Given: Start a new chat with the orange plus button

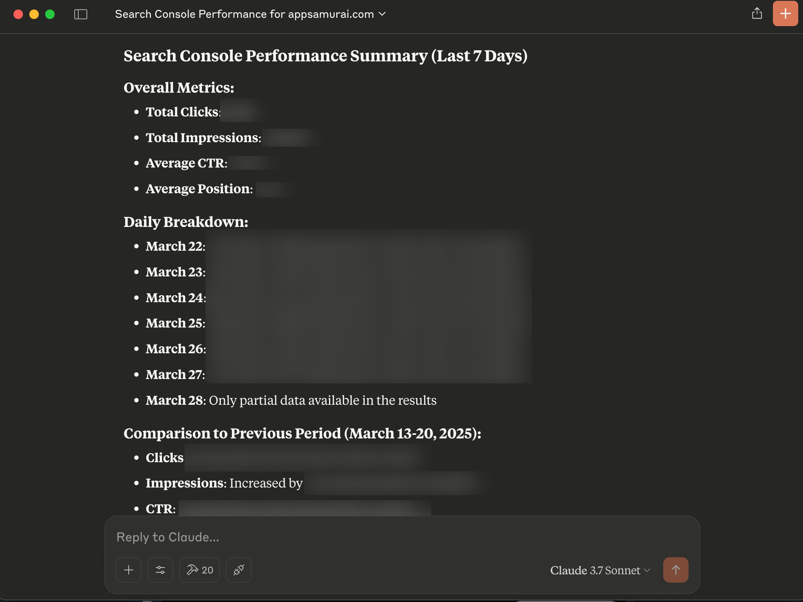Looking at the screenshot, I should (x=785, y=13).
